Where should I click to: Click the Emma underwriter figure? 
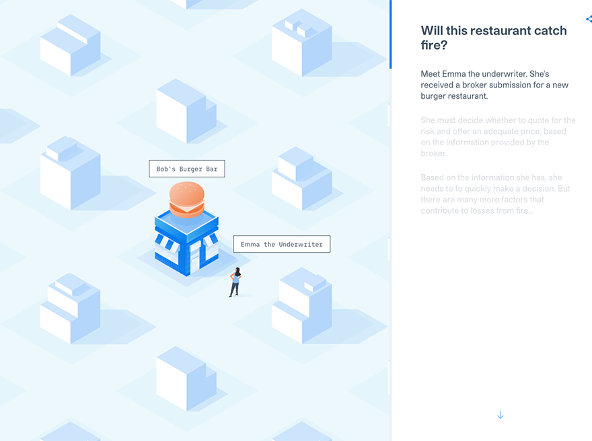235,282
